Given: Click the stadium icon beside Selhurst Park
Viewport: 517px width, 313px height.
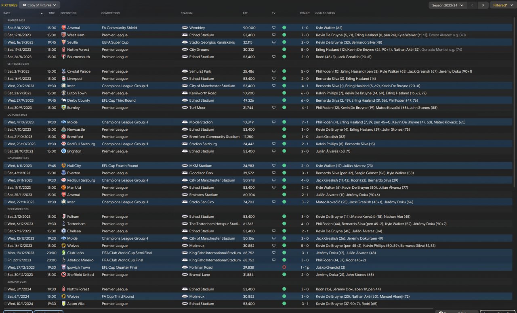Looking at the screenshot, I should (185, 71).
